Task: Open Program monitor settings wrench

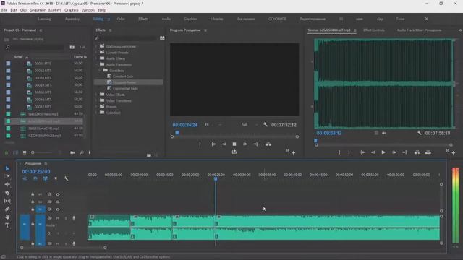Action: [x=266, y=125]
